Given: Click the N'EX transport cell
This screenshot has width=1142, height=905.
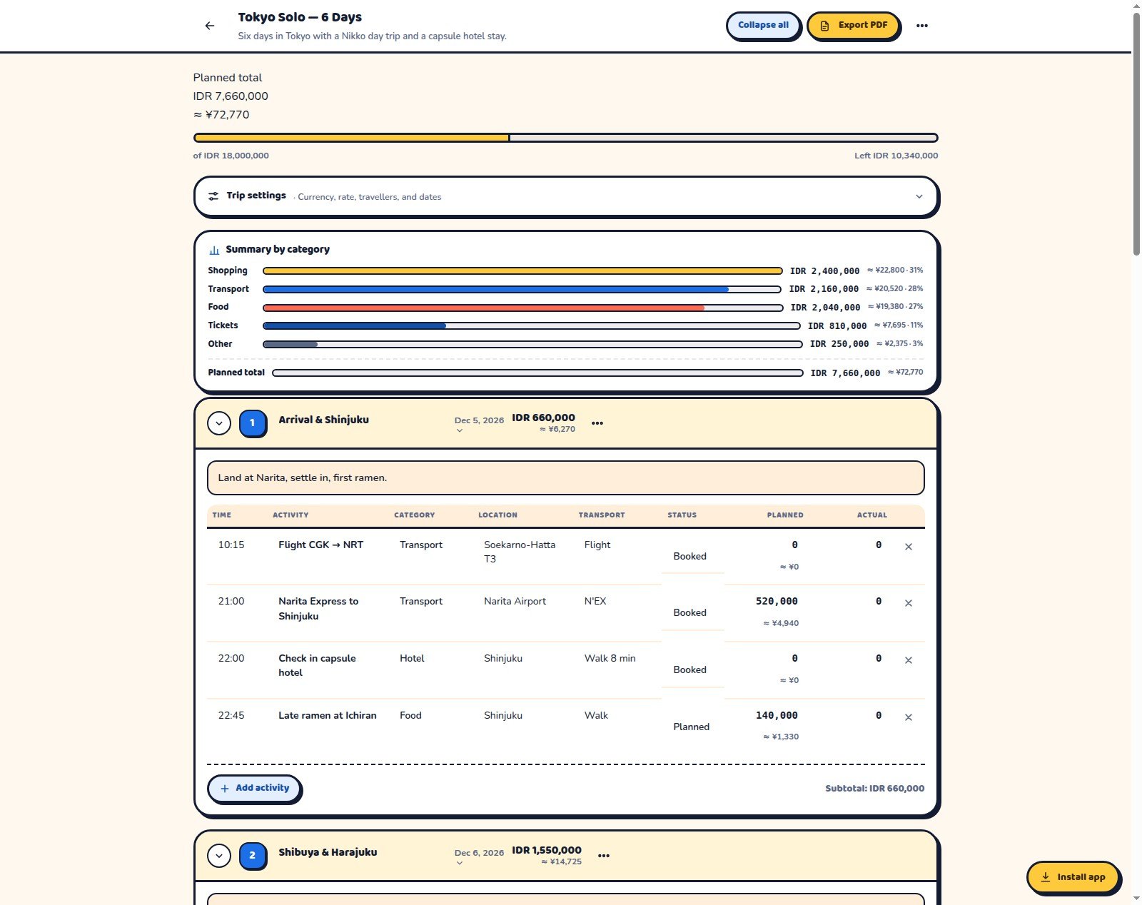Looking at the screenshot, I should coord(595,601).
